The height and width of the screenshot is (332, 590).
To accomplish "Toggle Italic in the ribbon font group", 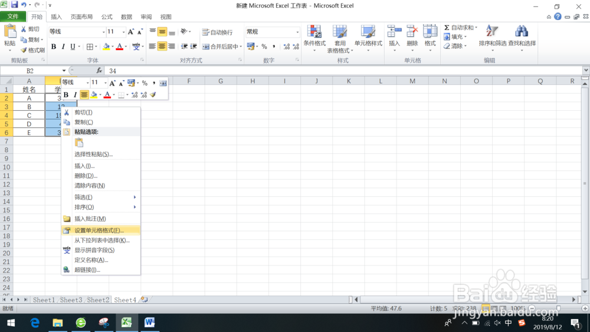I will point(63,47).
